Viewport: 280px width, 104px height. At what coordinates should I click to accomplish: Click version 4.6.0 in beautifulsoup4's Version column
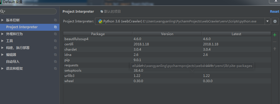(137, 39)
